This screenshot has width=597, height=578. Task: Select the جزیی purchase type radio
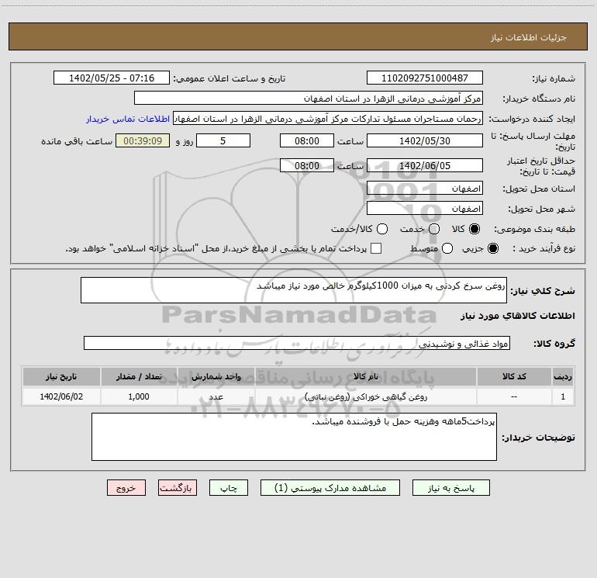coord(493,248)
